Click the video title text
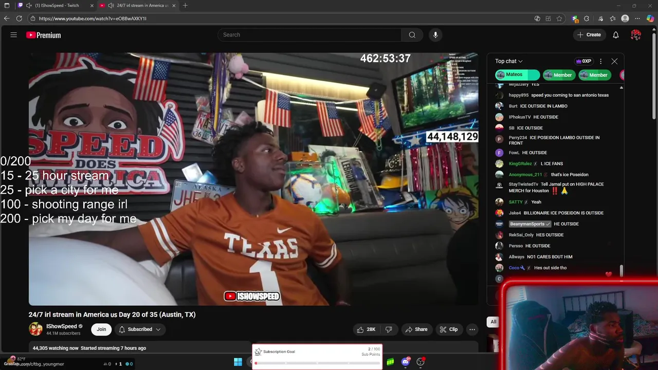658x370 pixels. click(x=112, y=314)
